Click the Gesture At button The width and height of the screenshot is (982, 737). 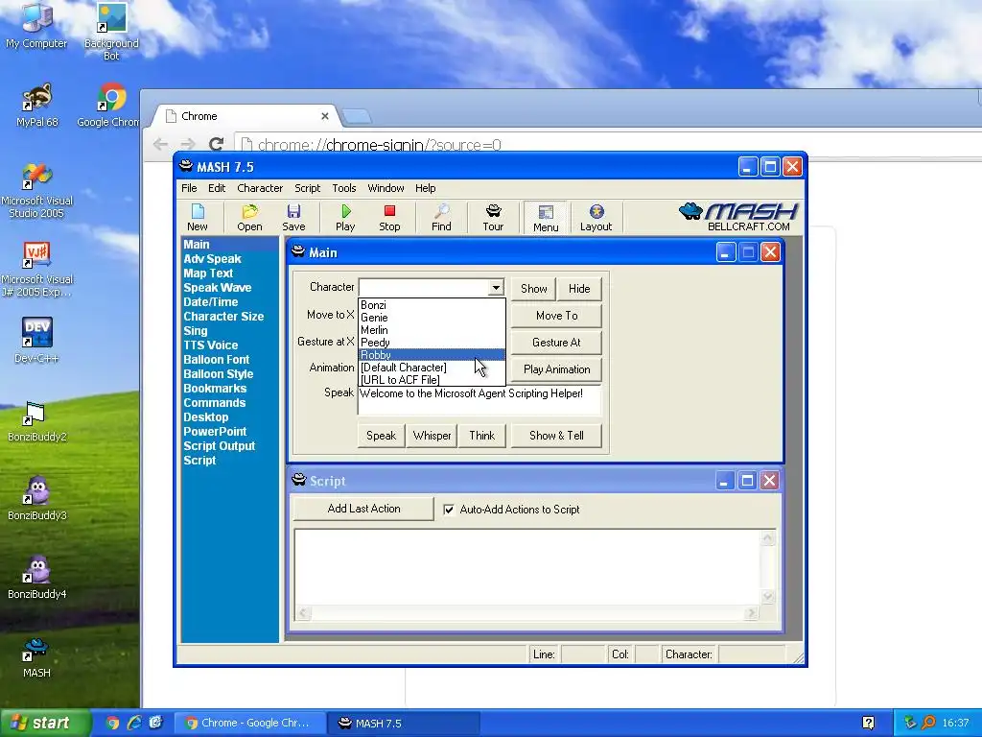(x=557, y=343)
